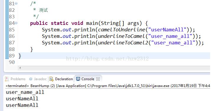Click the editor's horizontal scrollbar left arrow
The image size is (211, 111).
point(20,68)
